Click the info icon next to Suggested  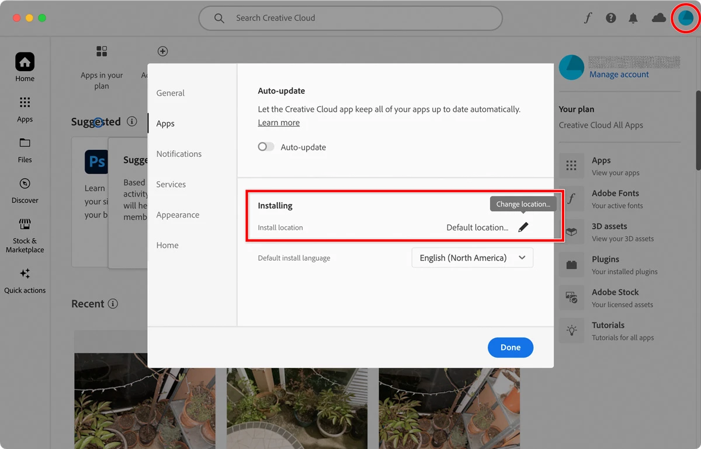coord(132,122)
